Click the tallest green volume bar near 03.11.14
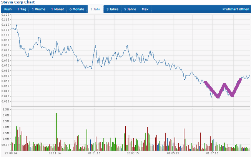The height and width of the screenshot is (159, 251). (x=57, y=132)
